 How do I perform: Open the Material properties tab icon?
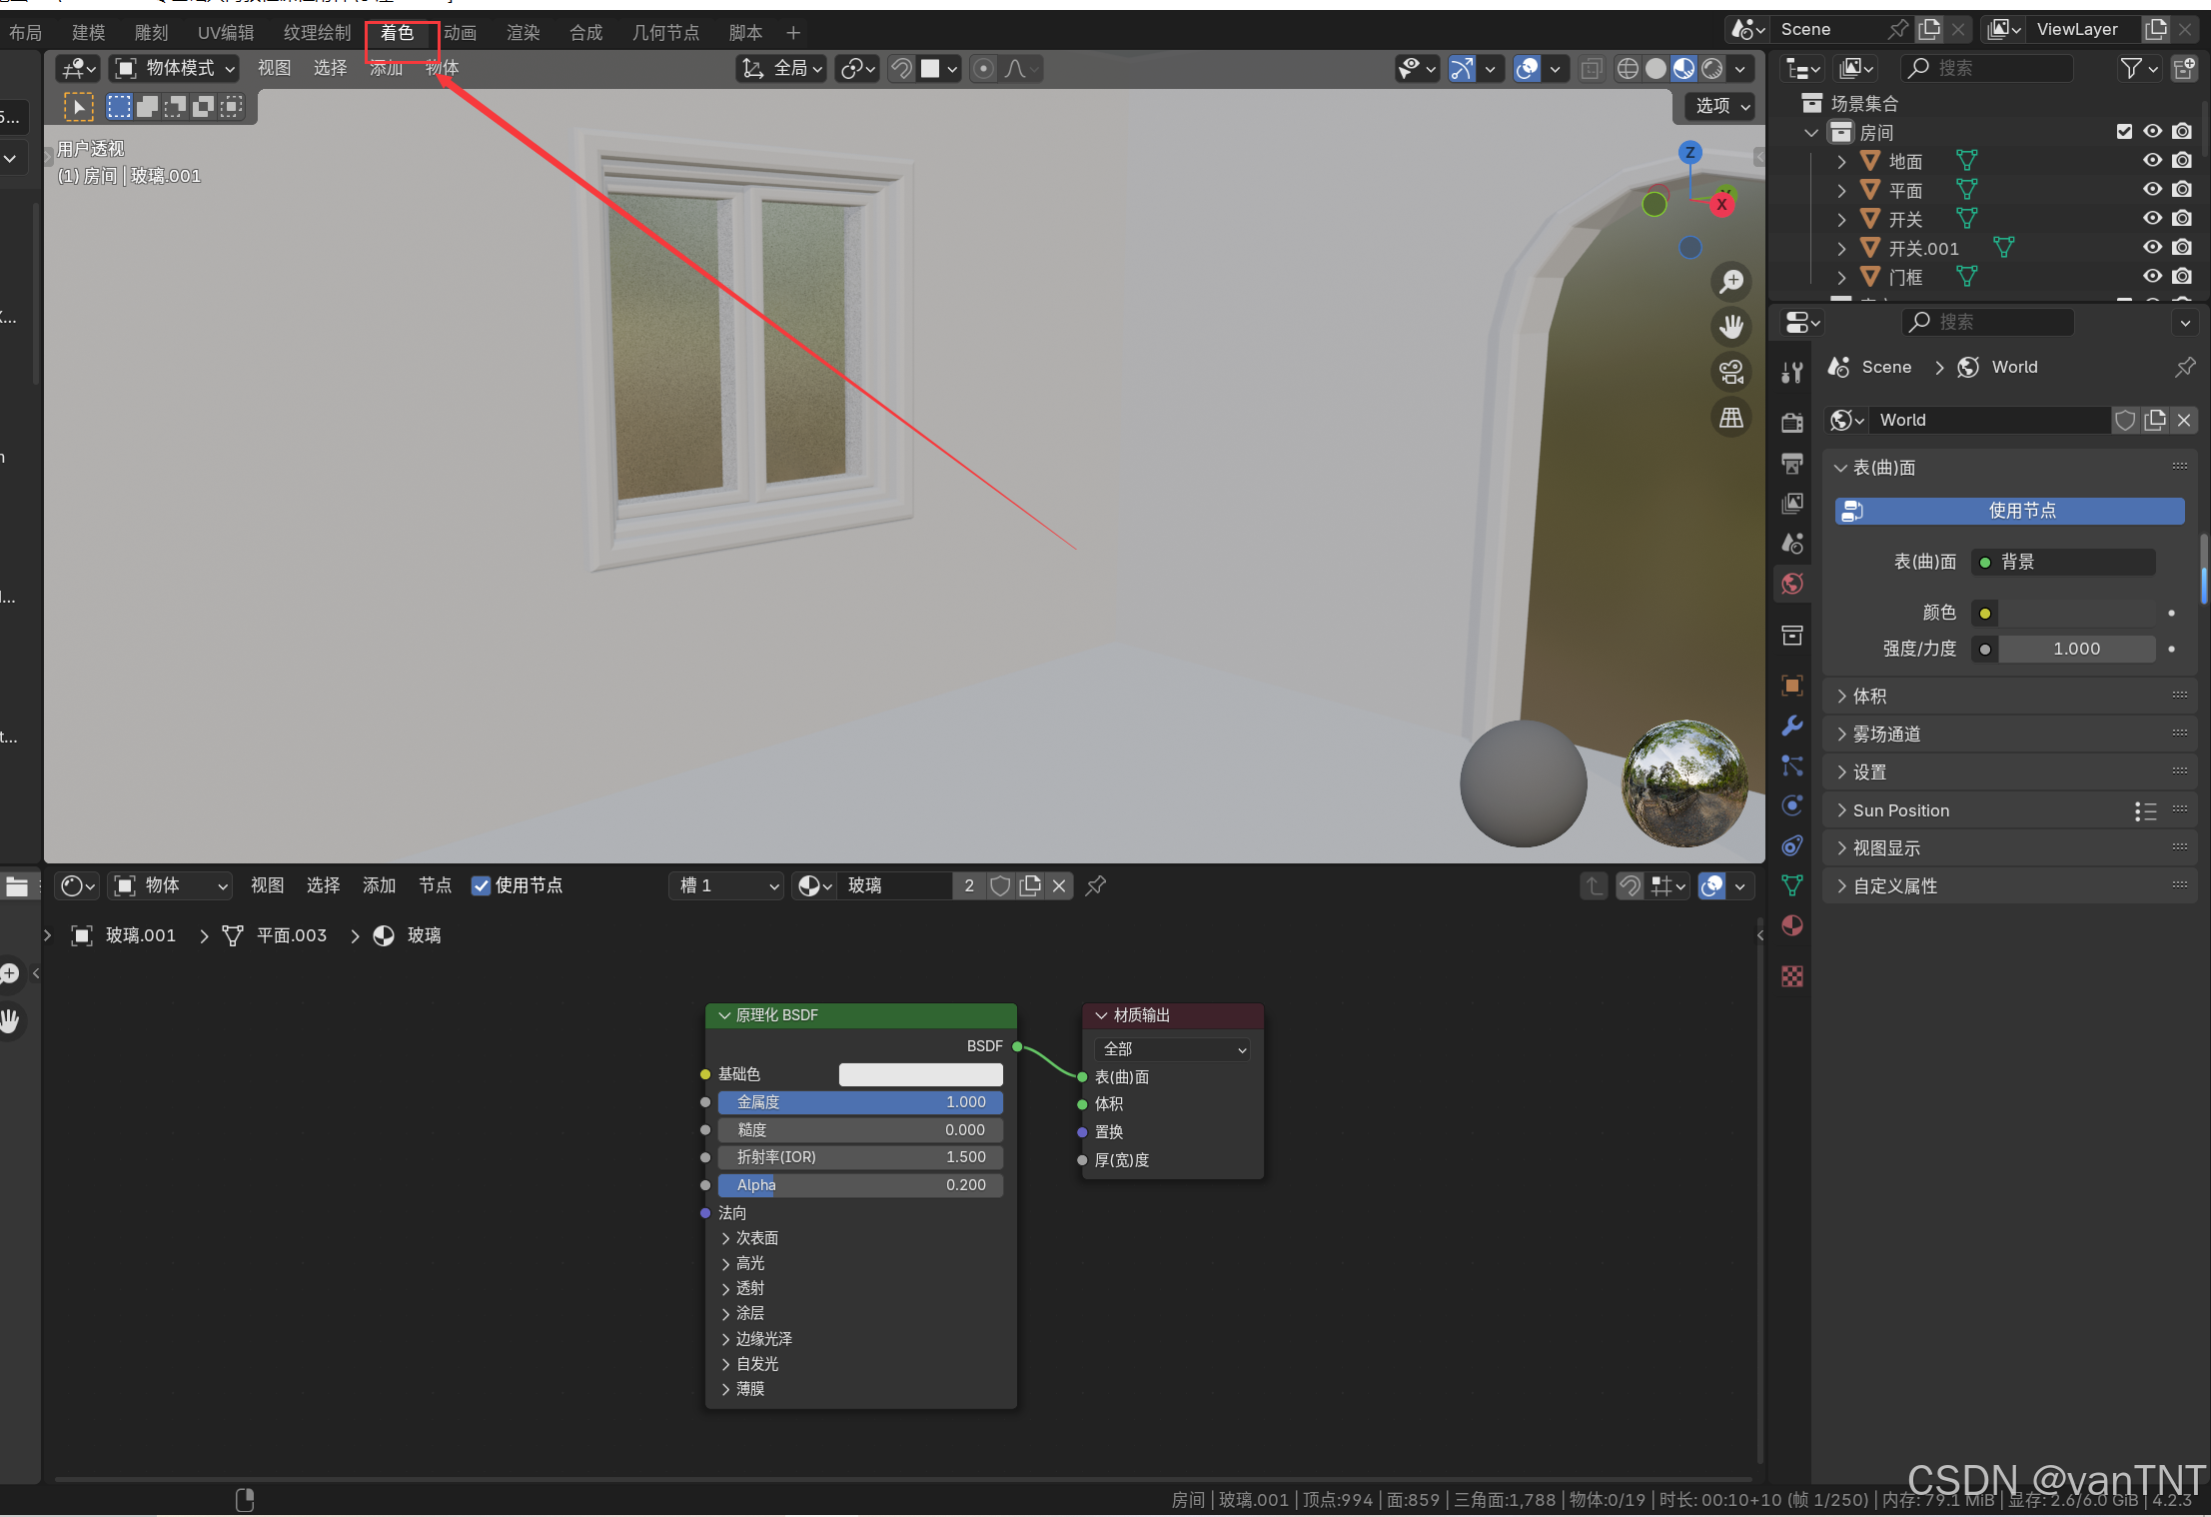click(1792, 926)
